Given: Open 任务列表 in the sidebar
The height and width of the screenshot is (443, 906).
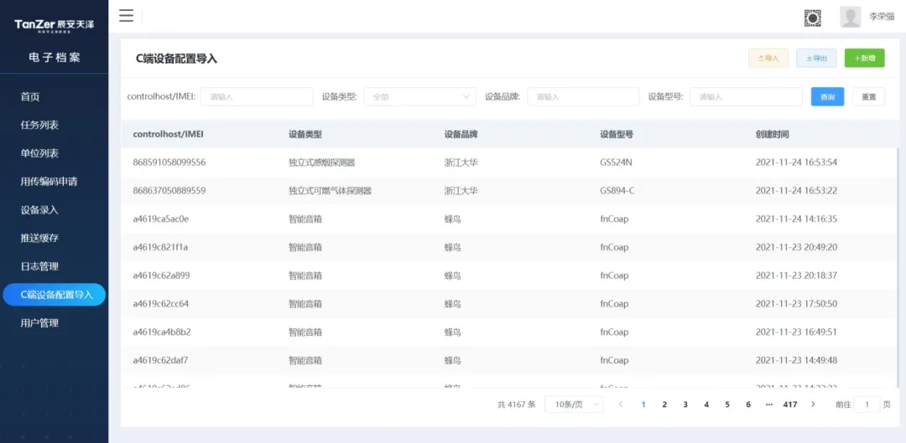Looking at the screenshot, I should coord(39,126).
